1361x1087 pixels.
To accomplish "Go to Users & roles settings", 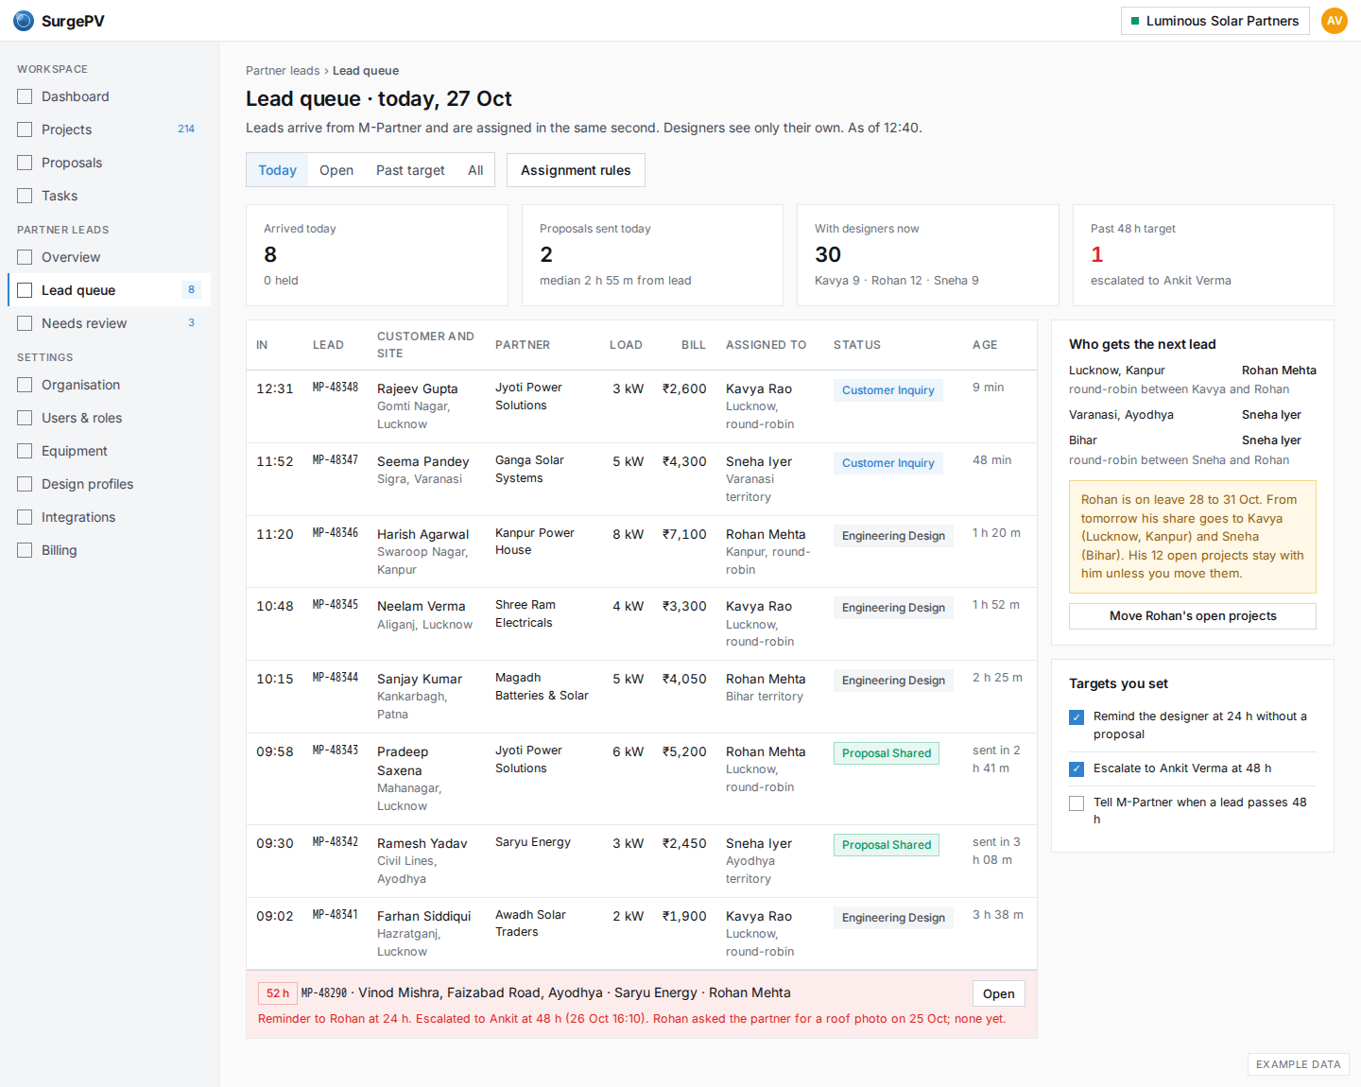I will [110, 418].
